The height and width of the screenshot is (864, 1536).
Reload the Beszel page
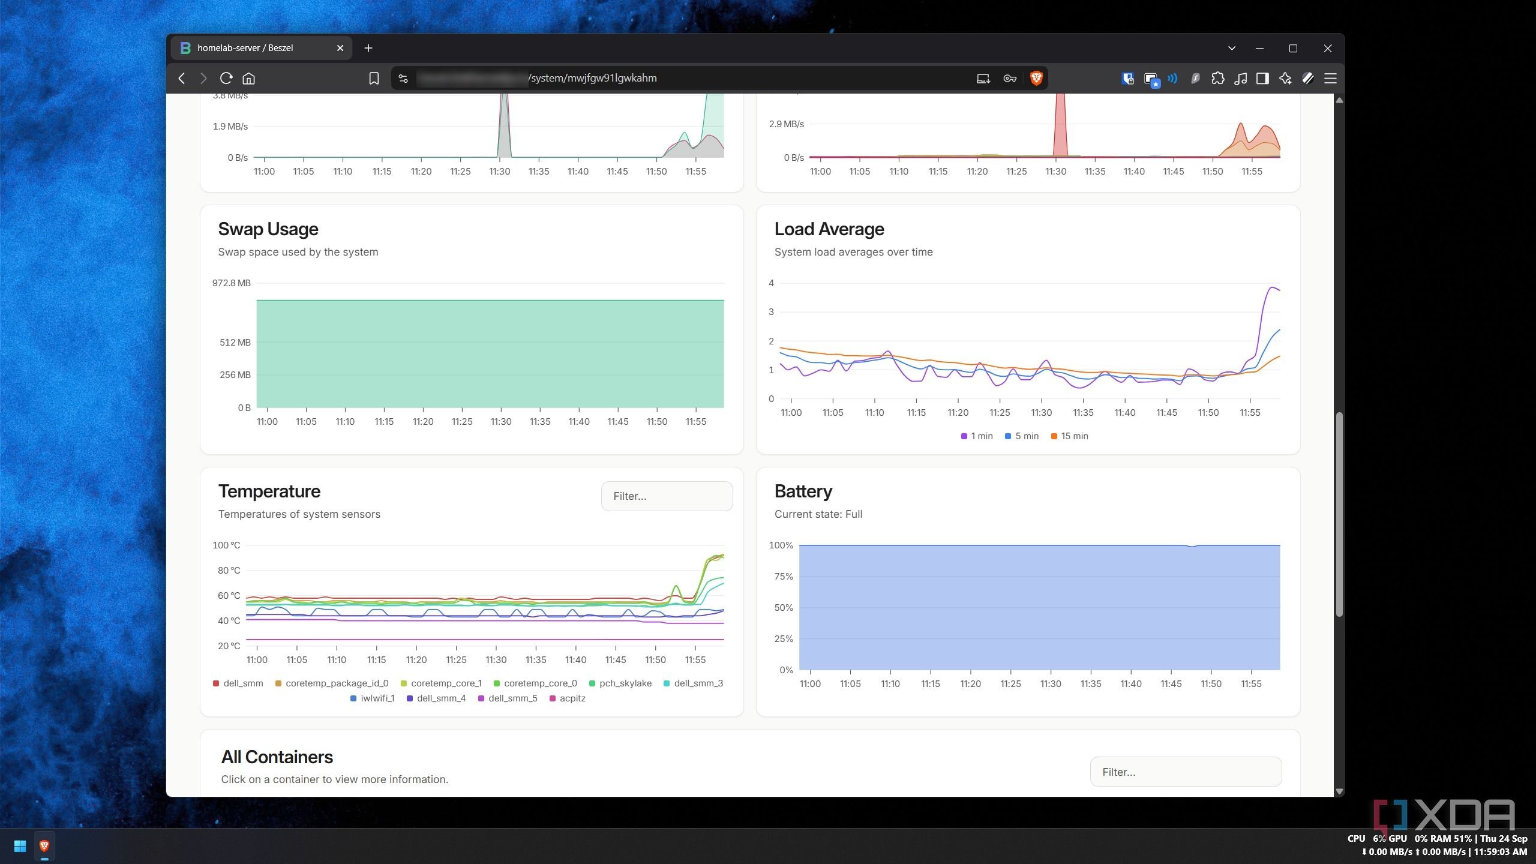pyautogui.click(x=226, y=78)
